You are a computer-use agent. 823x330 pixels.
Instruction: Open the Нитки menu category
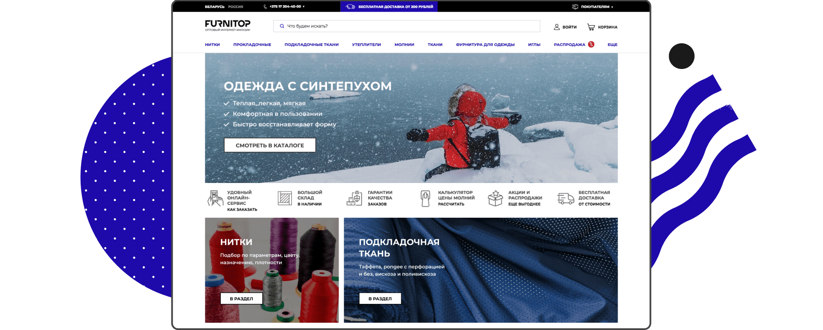click(212, 45)
